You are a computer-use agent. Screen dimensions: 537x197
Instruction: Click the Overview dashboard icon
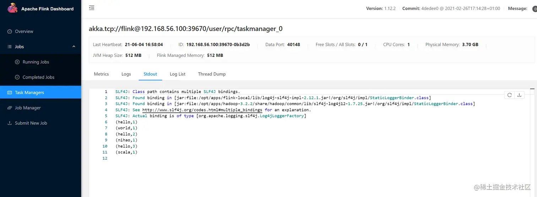[x=10, y=31]
